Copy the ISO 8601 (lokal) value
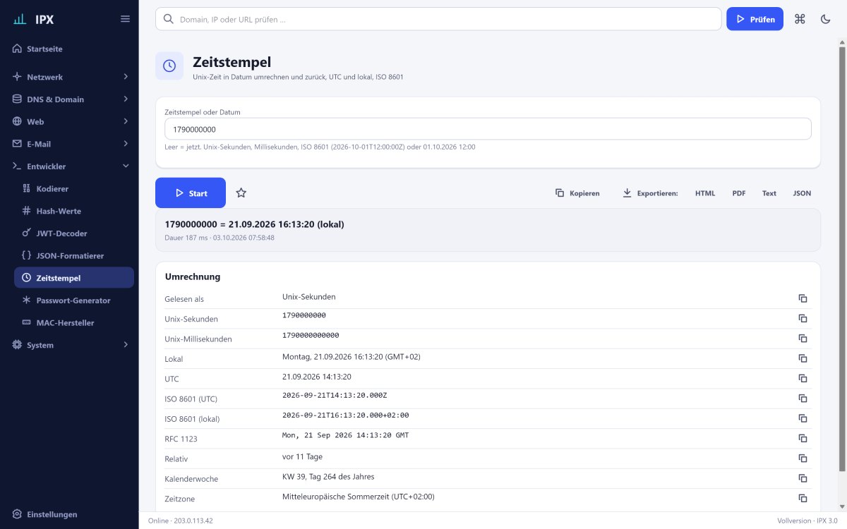The width and height of the screenshot is (847, 529). 803,418
